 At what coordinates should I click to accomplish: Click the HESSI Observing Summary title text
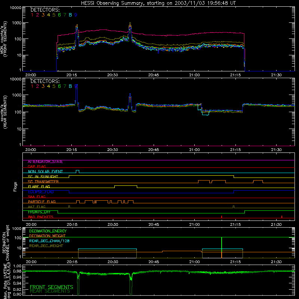[158, 3]
